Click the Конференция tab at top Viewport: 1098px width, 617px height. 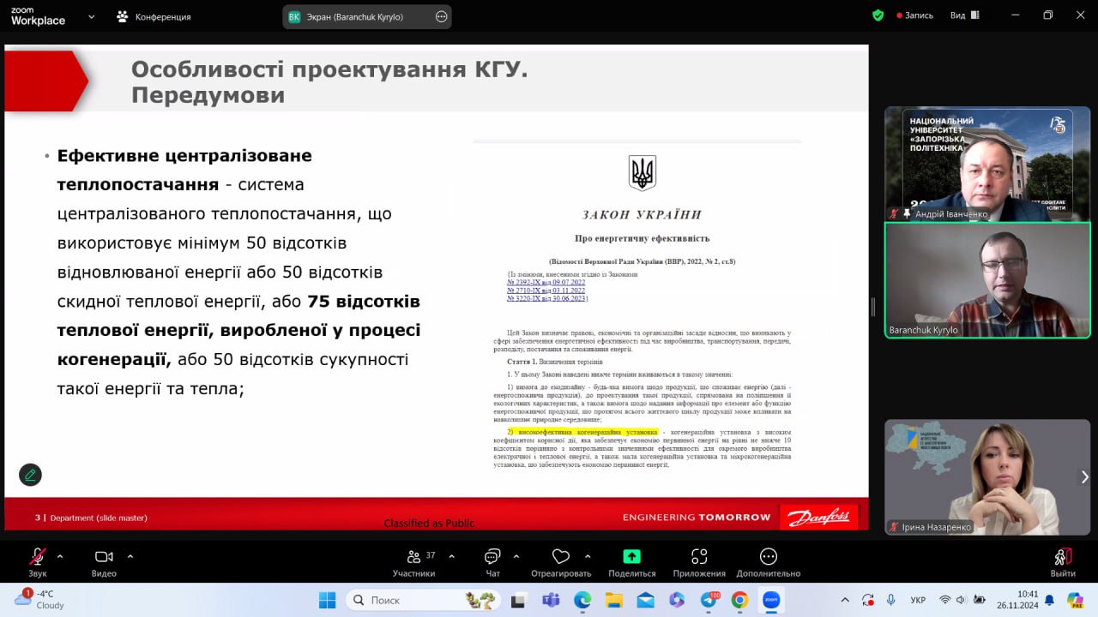(154, 16)
